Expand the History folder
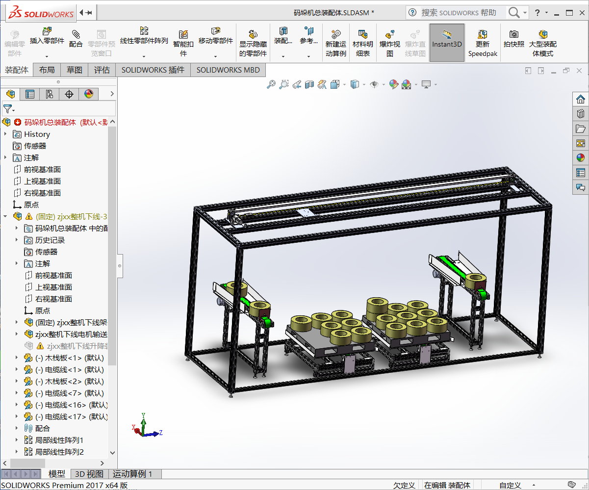Image resolution: width=589 pixels, height=490 pixels. (6, 134)
